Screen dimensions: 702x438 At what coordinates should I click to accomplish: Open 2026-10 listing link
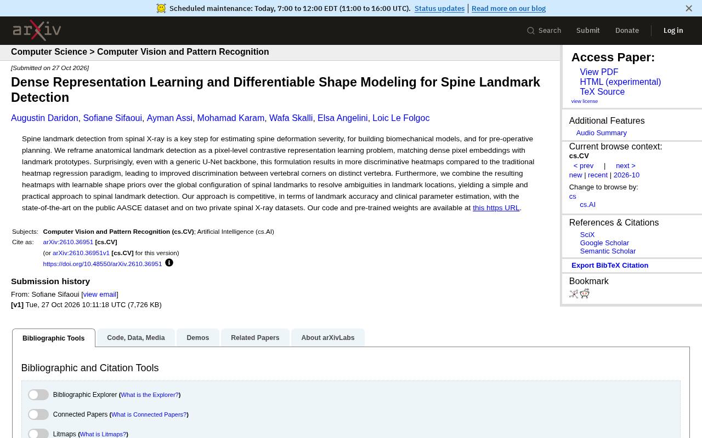click(626, 175)
